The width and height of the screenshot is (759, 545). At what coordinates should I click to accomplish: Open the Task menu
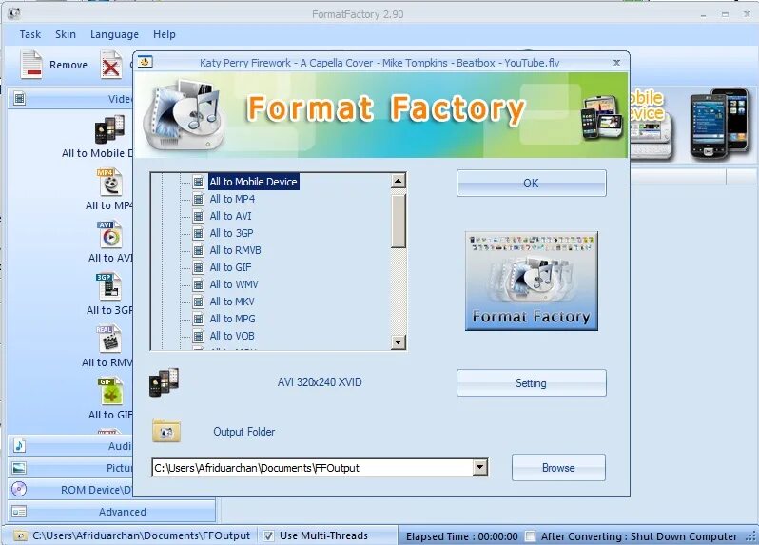30,34
